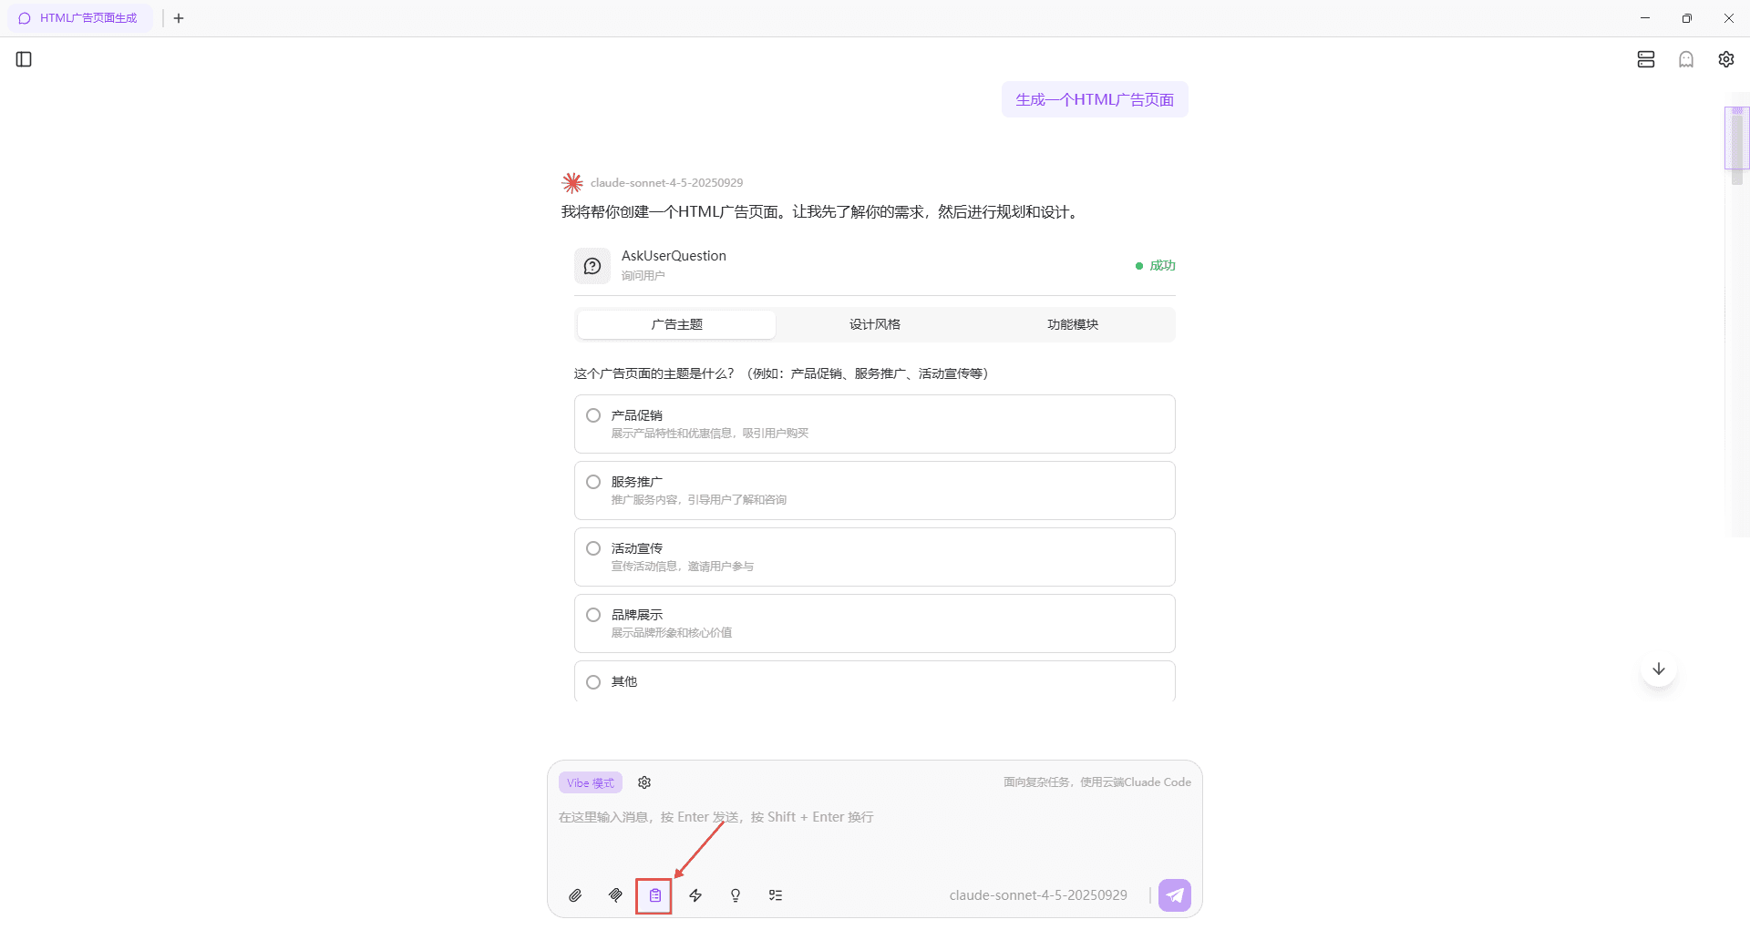Open the claude-sonnet-4-5-20250929 model selector
The height and width of the screenshot is (940, 1750).
1038,895
